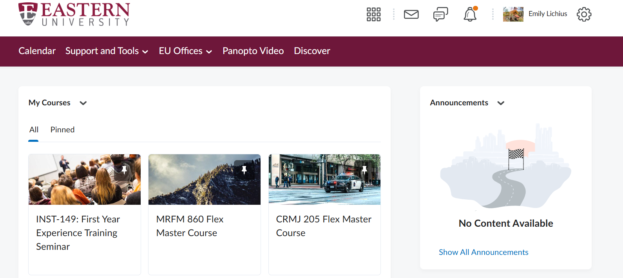Open the admin tools gear icon
The width and height of the screenshot is (623, 278).
point(584,14)
